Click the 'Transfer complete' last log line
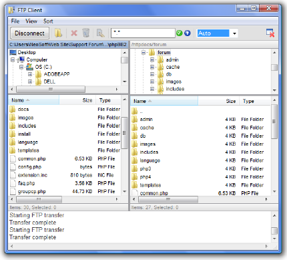The image size is (287, 260). click(33, 237)
